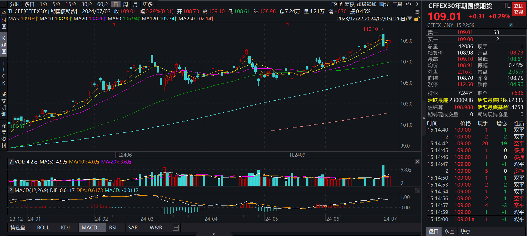Click the WP monitor icon
527x236 pixels.
click(417, 12)
